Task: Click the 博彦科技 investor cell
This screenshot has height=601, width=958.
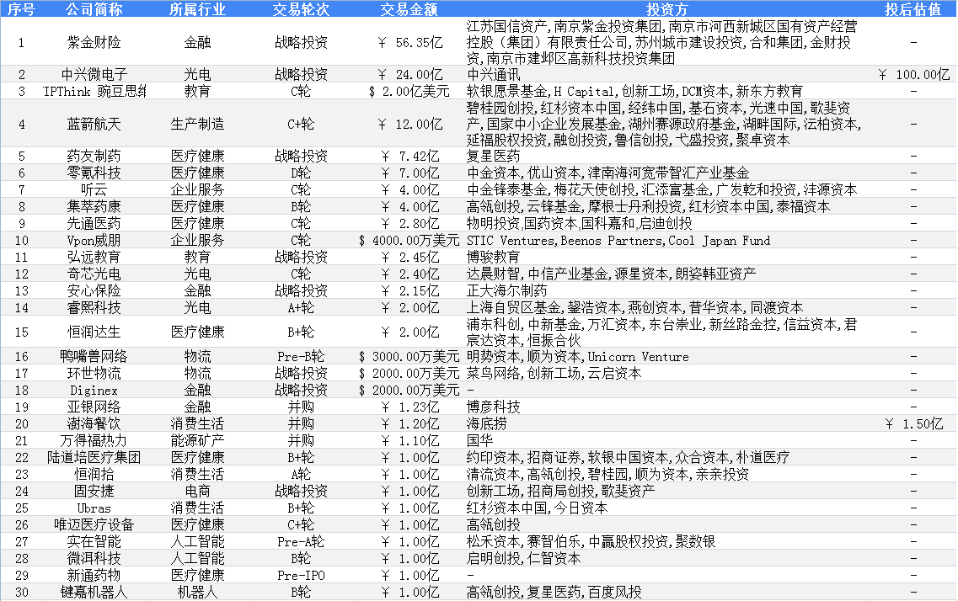Action: (x=494, y=407)
